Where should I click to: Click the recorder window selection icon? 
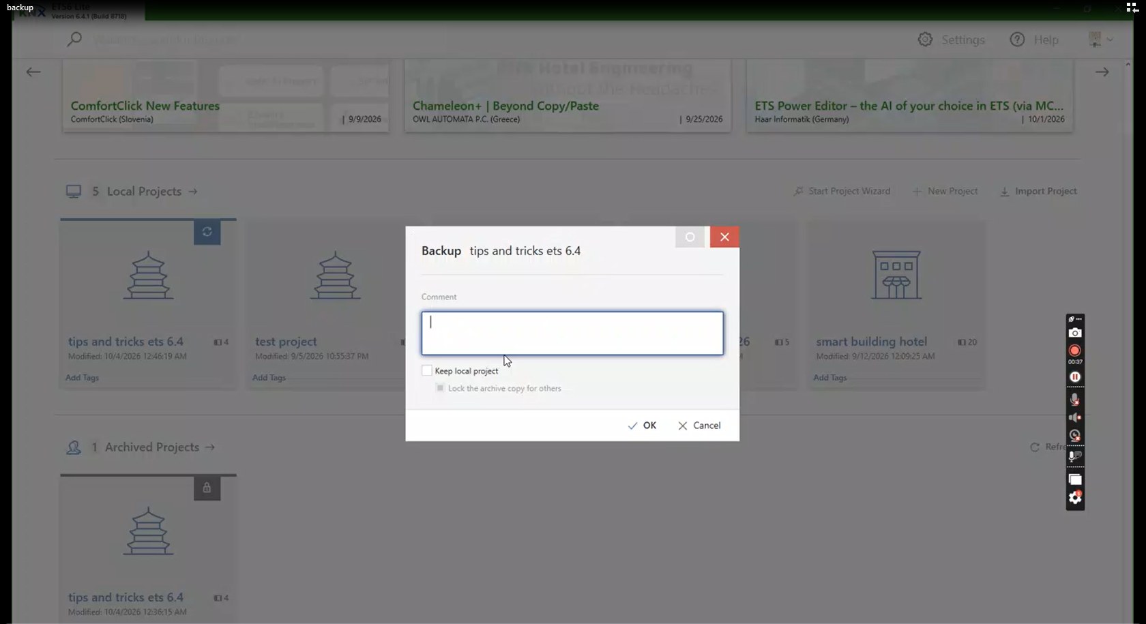coord(1075,480)
